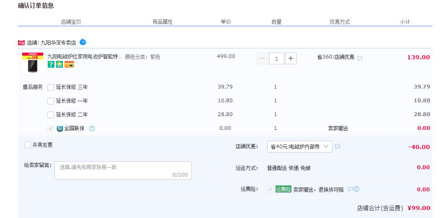Check 延长保修 一年 warranty option

pyautogui.click(x=51, y=101)
